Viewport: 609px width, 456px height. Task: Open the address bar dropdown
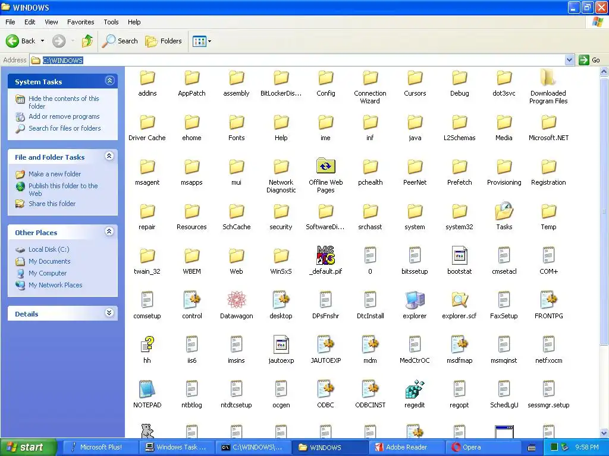(569, 60)
